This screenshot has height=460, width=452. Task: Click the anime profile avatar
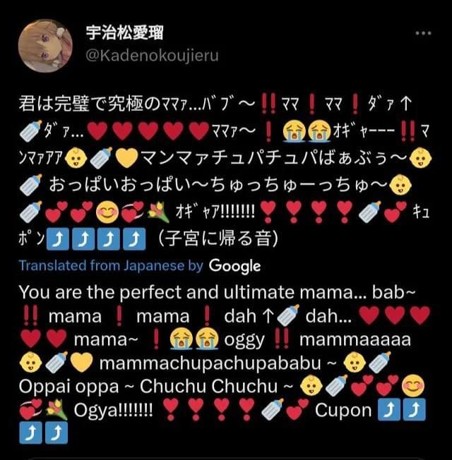click(x=45, y=45)
